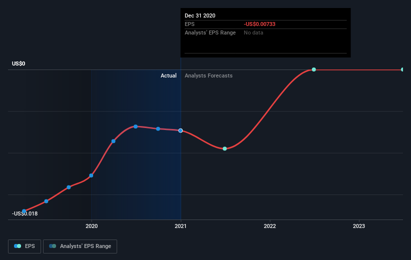Select the mid-2022 forecast point at US$0
This screenshot has width=411, height=260.
coord(314,69)
